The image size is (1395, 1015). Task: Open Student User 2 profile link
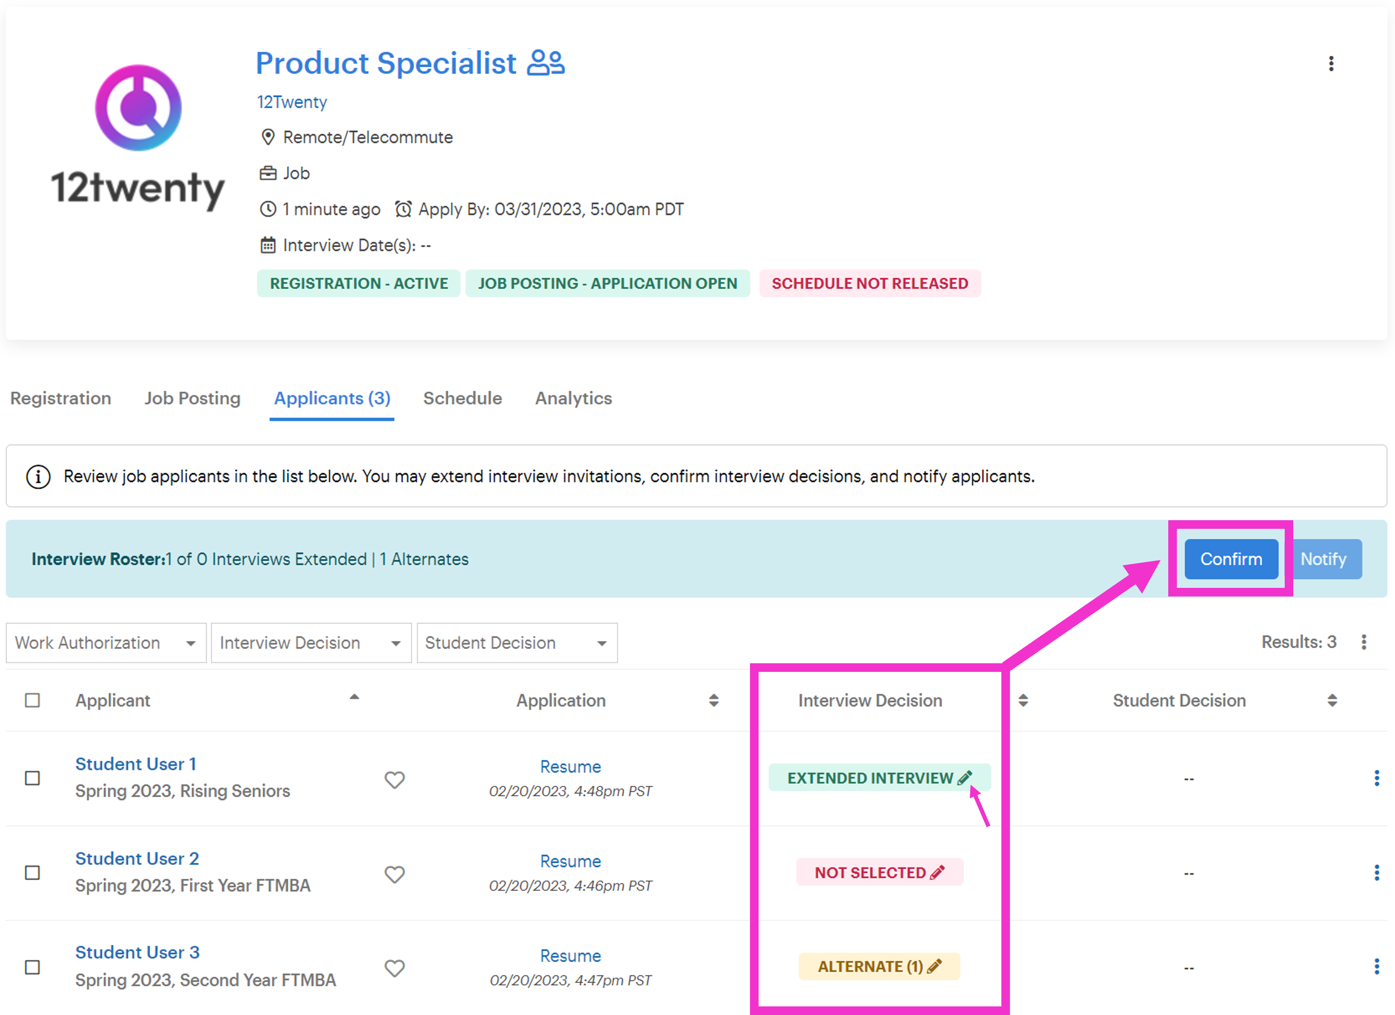coord(137,859)
